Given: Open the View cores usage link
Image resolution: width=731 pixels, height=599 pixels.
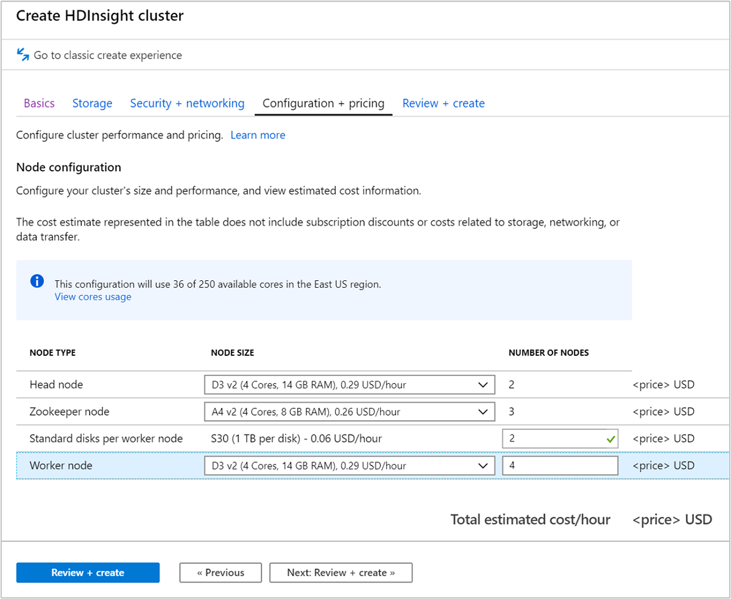Looking at the screenshot, I should (93, 297).
